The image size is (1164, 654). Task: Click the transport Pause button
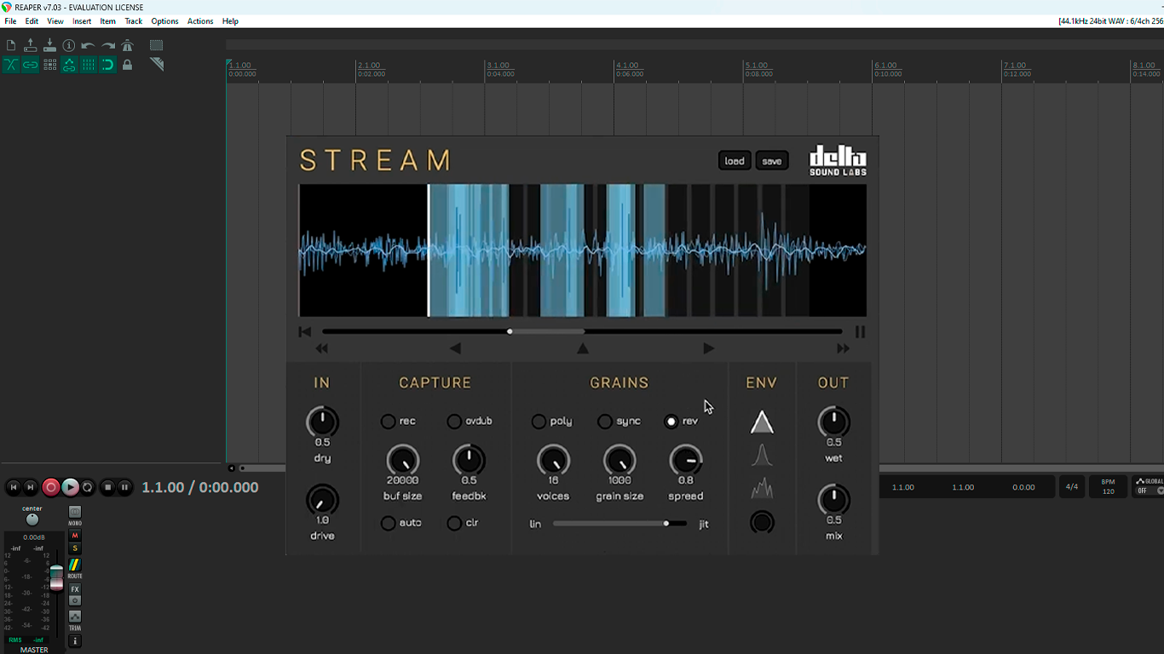coord(124,487)
